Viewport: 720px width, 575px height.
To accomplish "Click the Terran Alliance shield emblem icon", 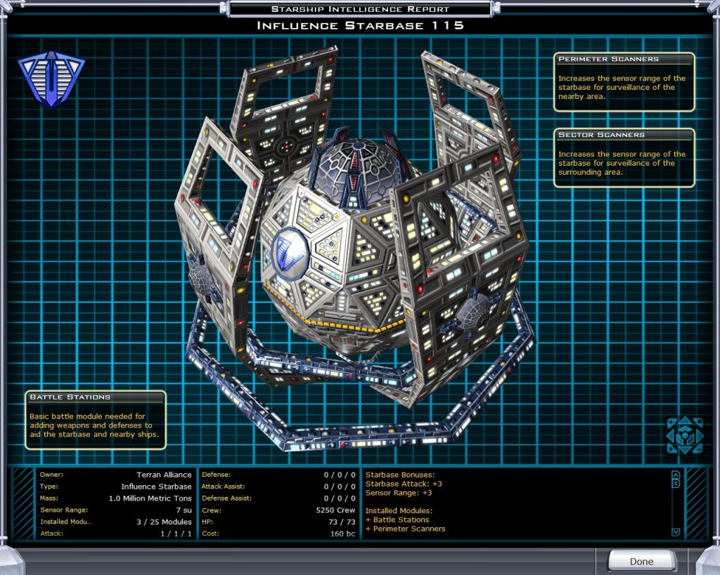I will coord(51,79).
